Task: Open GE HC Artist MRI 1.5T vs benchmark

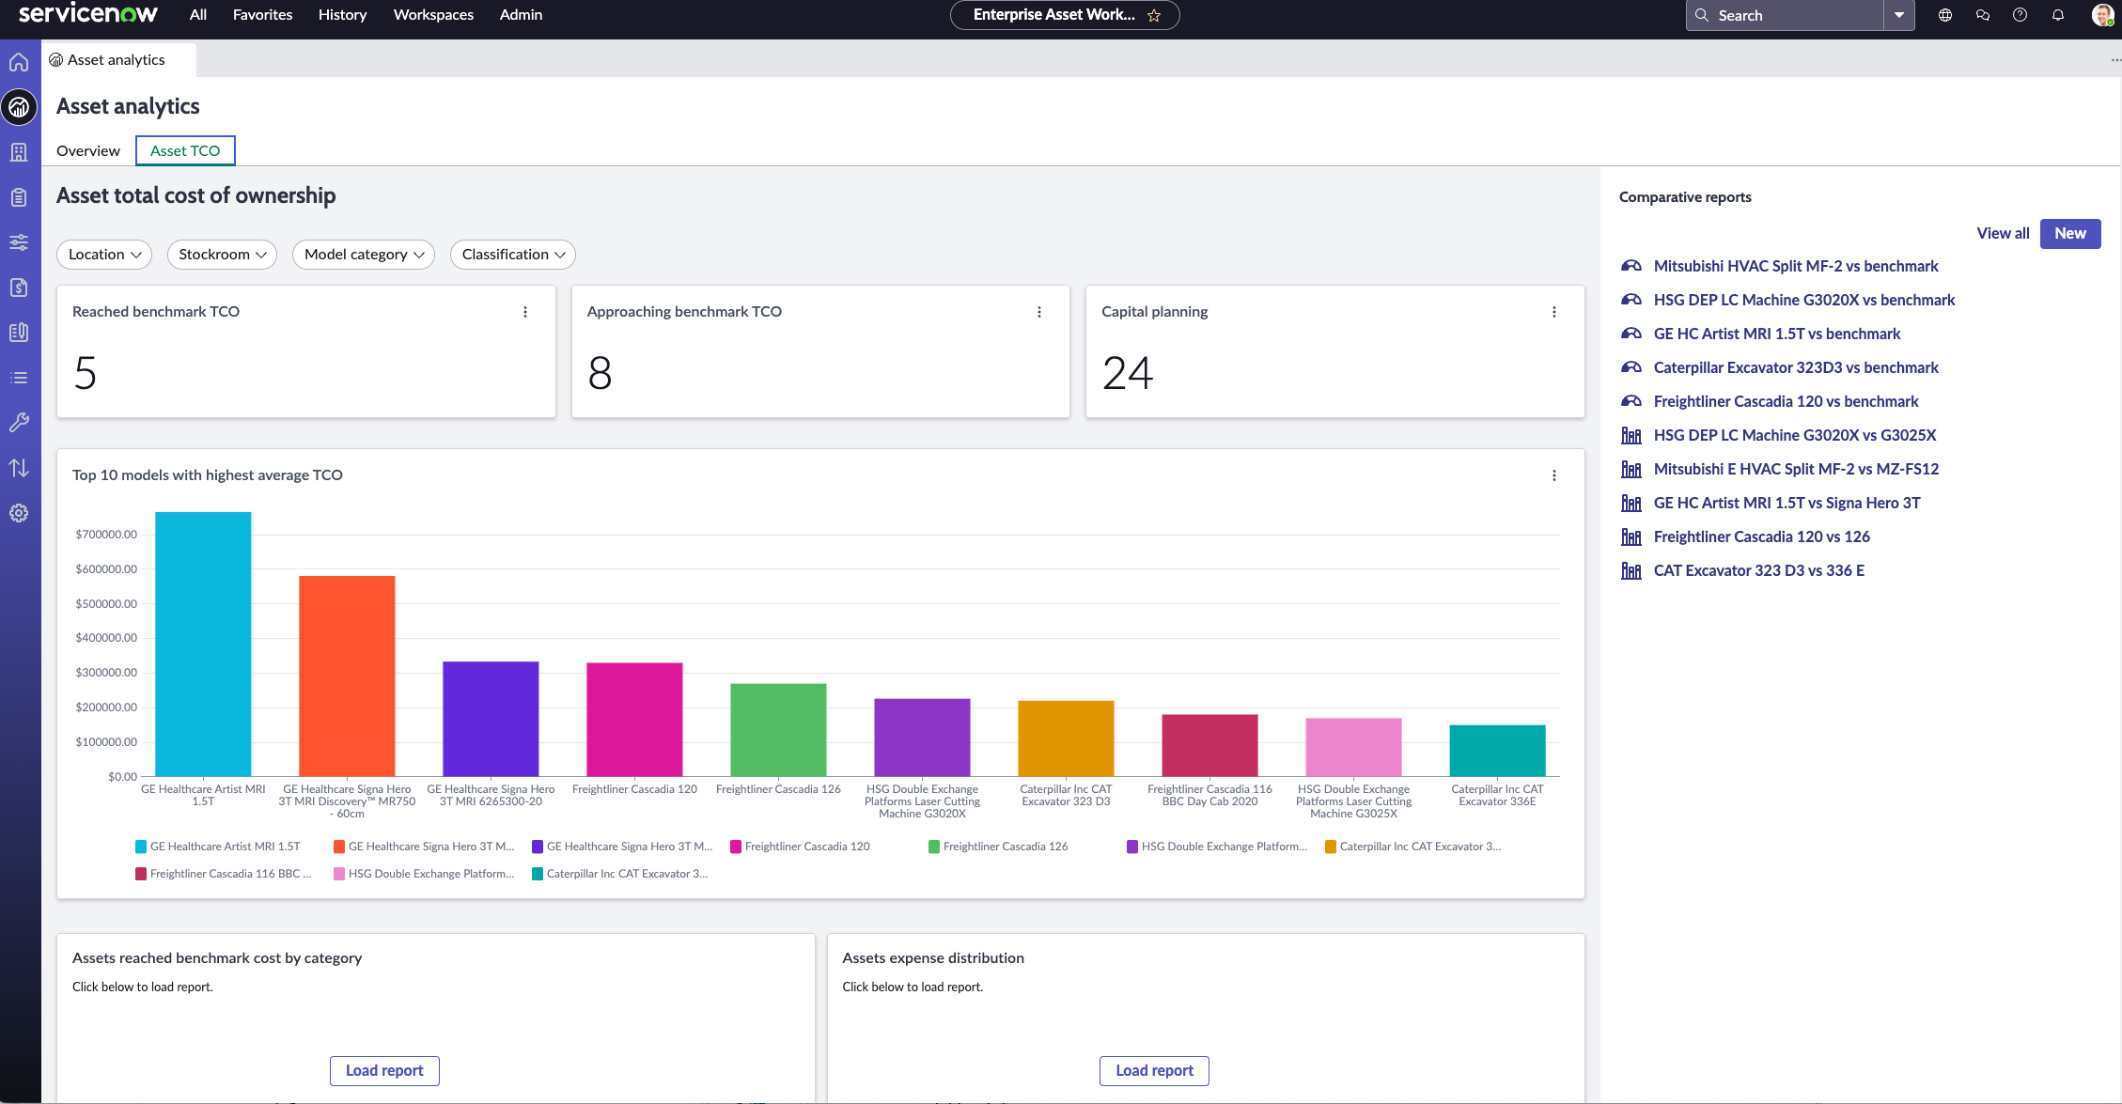Action: tap(1777, 334)
